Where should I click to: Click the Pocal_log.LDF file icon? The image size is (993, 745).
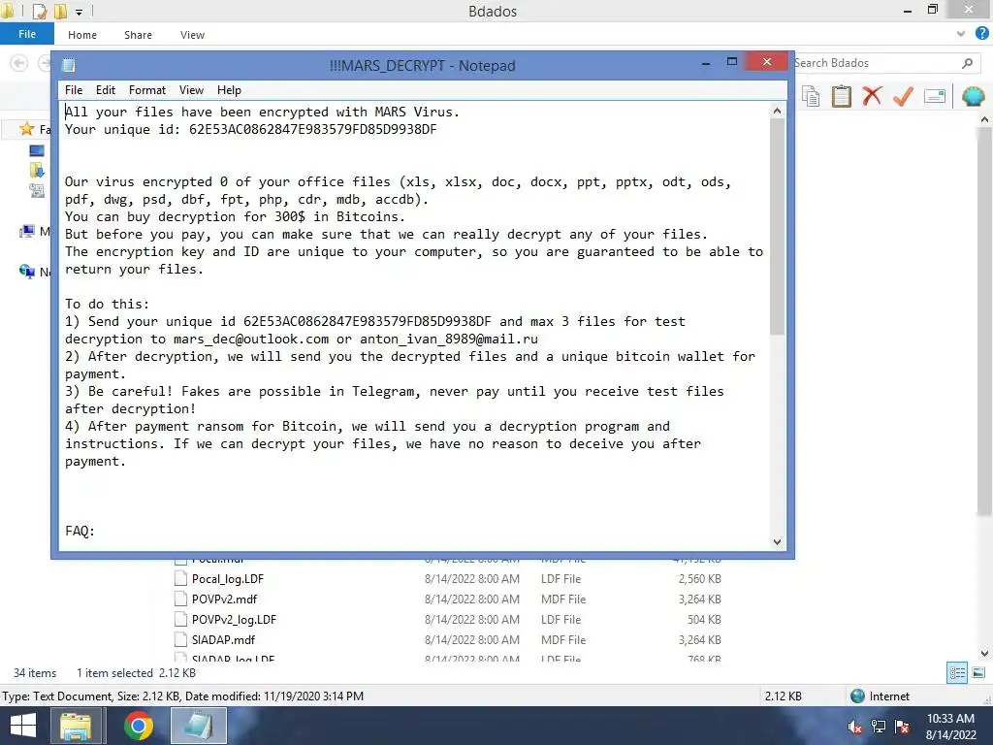(x=180, y=578)
